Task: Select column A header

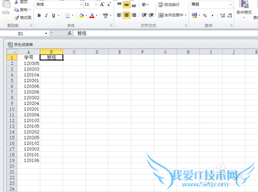Action: click(x=28, y=52)
